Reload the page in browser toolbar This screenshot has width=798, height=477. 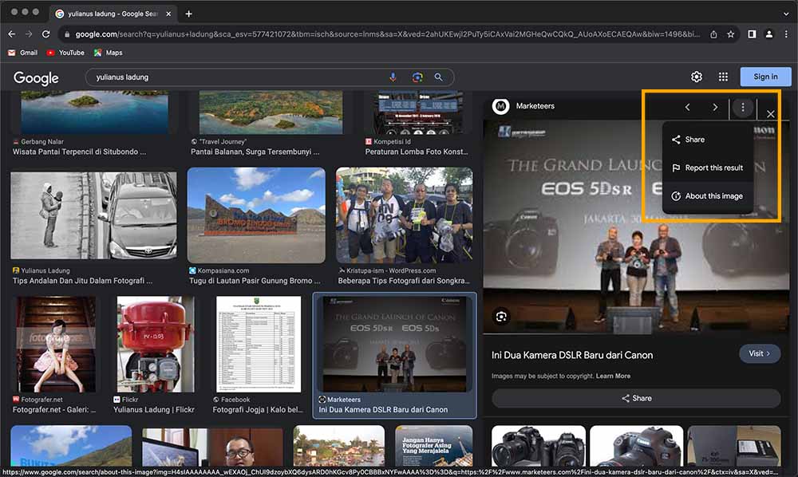coord(46,34)
